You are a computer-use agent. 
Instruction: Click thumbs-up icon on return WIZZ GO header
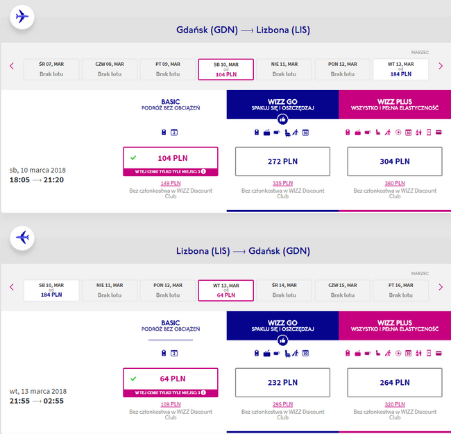282,340
